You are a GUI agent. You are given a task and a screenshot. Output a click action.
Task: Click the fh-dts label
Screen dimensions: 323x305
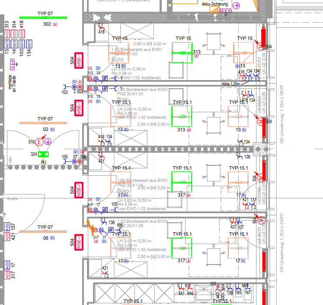pos(12,199)
